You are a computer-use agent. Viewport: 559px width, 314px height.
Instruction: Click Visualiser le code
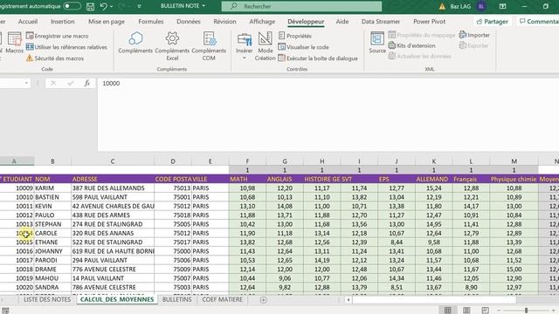(x=303, y=47)
